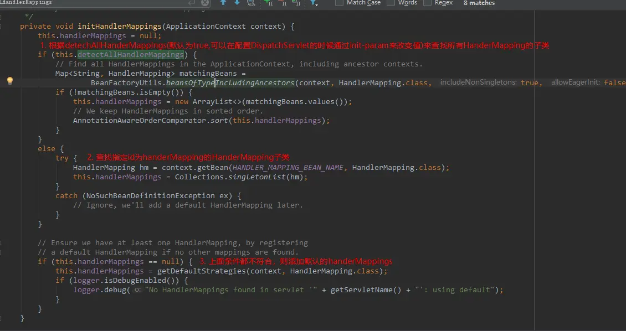Close the find bar with the X icon
This screenshot has height=331, width=626.
pos(204,3)
